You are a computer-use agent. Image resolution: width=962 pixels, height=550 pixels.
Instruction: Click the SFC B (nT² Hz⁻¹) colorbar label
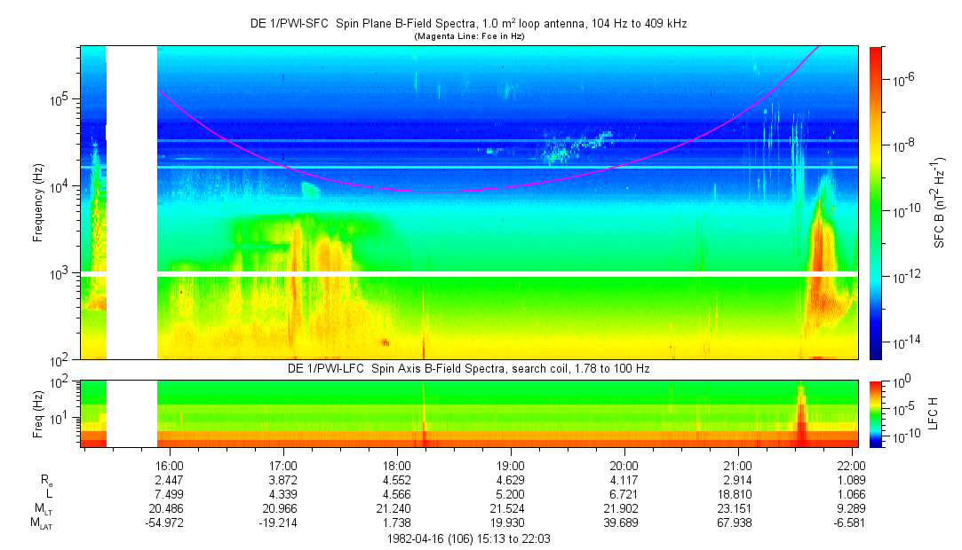[x=939, y=202]
